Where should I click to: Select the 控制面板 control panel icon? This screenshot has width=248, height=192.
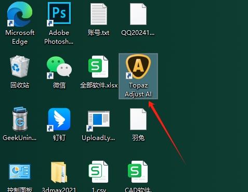click(x=20, y=172)
